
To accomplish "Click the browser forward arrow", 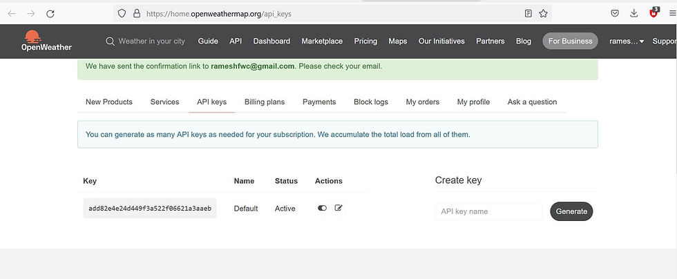I will (x=31, y=14).
